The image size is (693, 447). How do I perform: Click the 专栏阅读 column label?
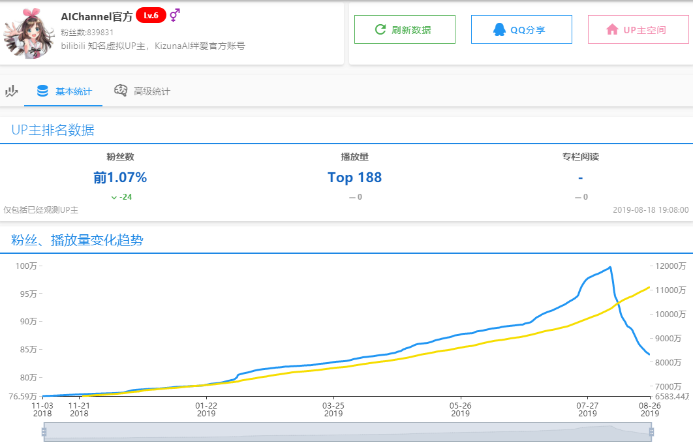580,157
